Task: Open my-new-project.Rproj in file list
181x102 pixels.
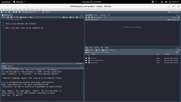Action: (97, 60)
